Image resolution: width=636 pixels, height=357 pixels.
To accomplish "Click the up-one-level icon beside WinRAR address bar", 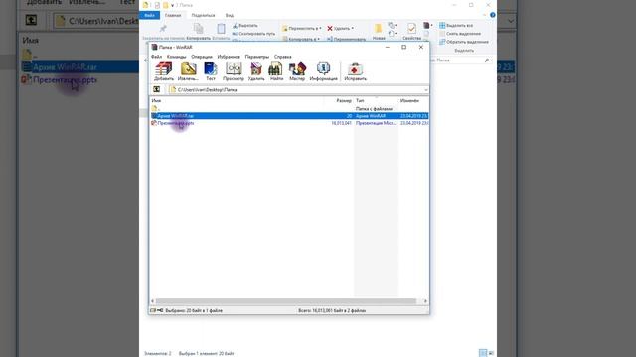I will pos(157,89).
